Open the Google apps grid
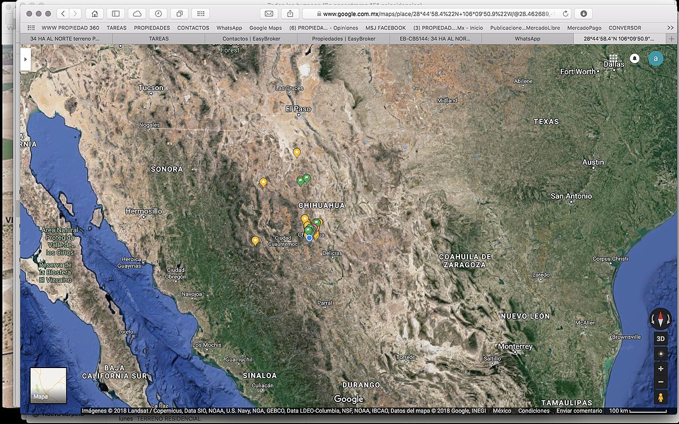The image size is (679, 424). pyautogui.click(x=613, y=58)
